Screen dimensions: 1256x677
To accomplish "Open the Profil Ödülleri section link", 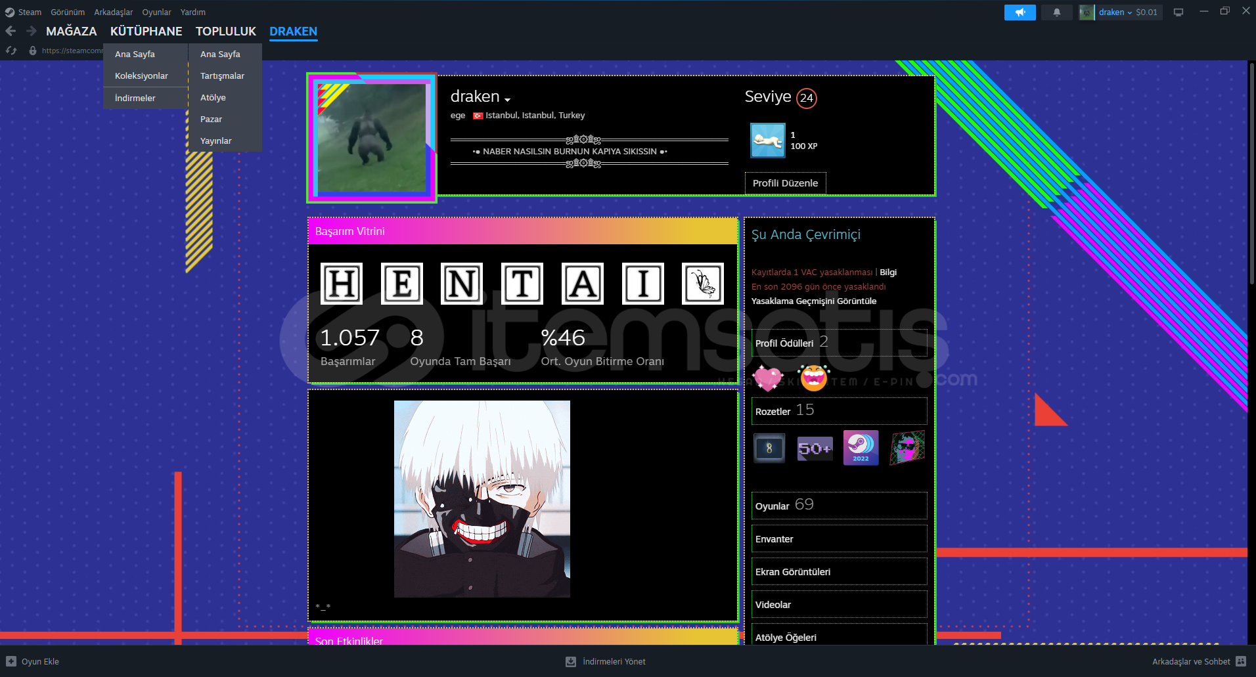I will click(839, 343).
